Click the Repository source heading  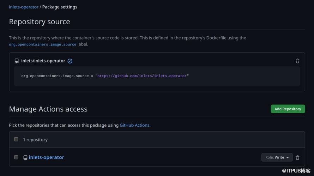(x=40, y=22)
